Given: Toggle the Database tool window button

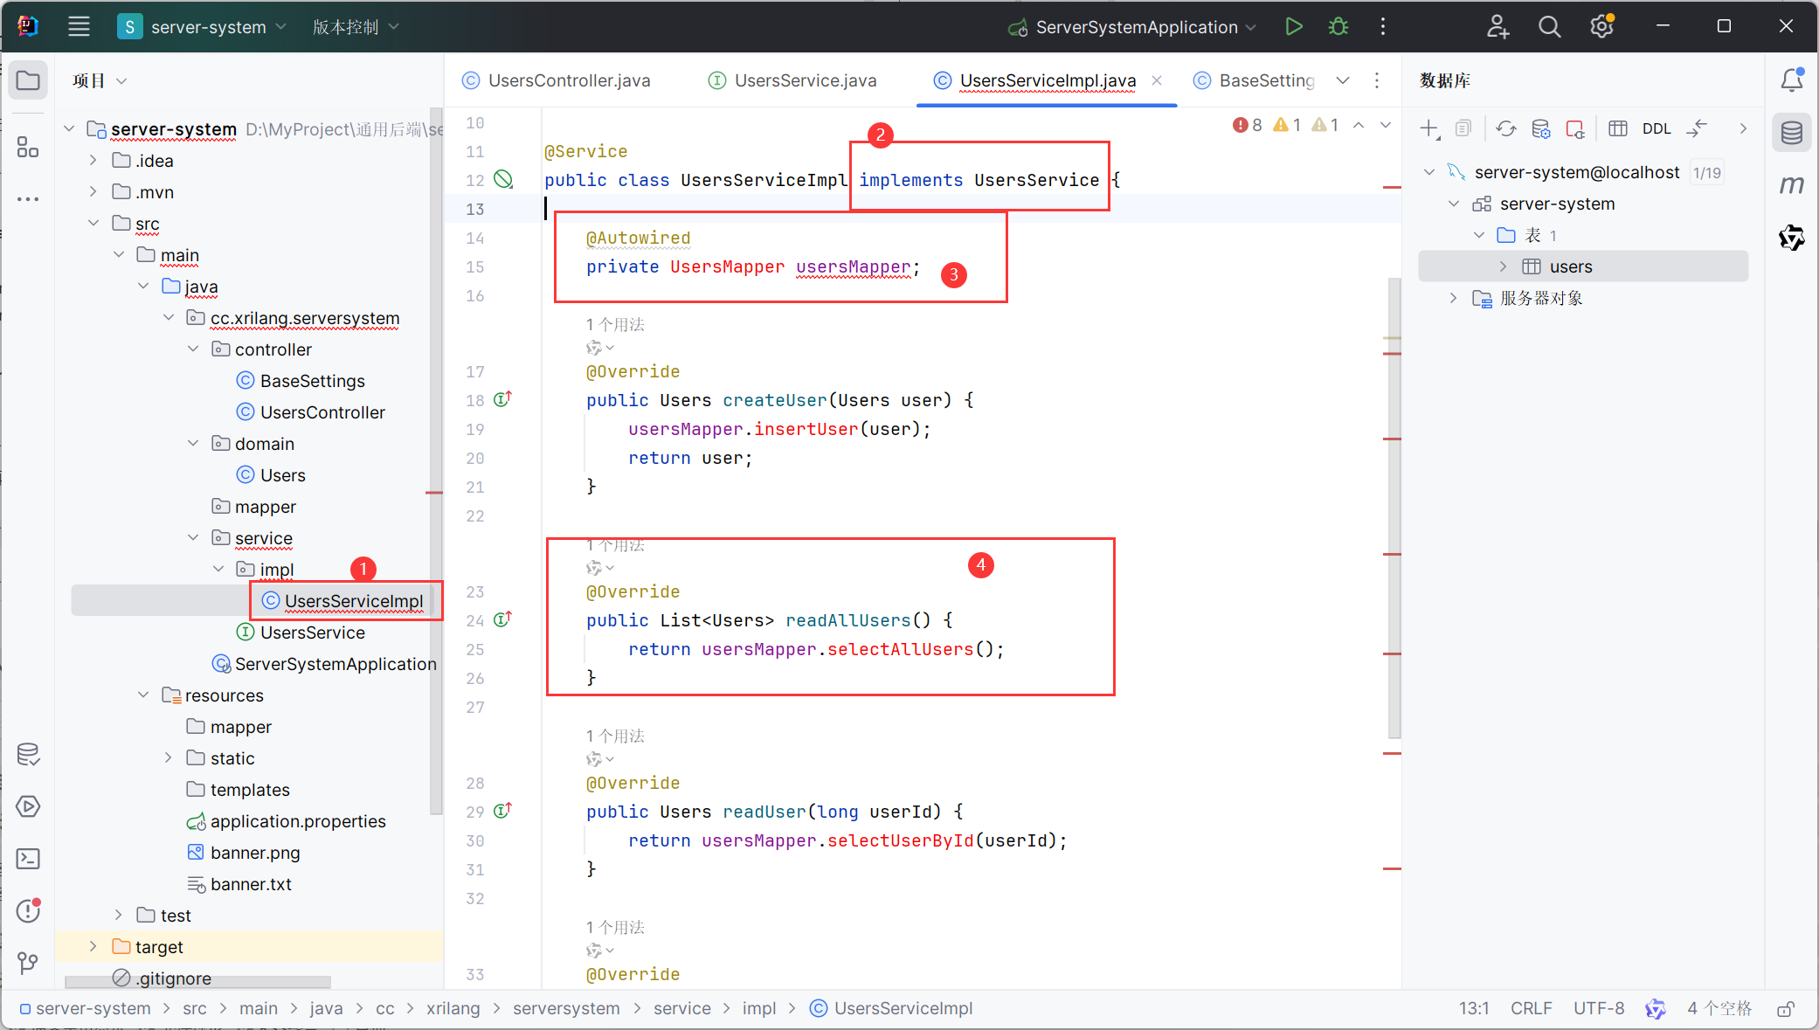Looking at the screenshot, I should coord(1792,133).
